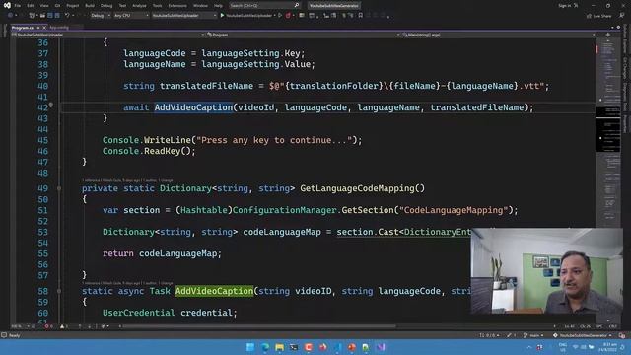Open Microsoft Edge from taskbar

point(265,347)
